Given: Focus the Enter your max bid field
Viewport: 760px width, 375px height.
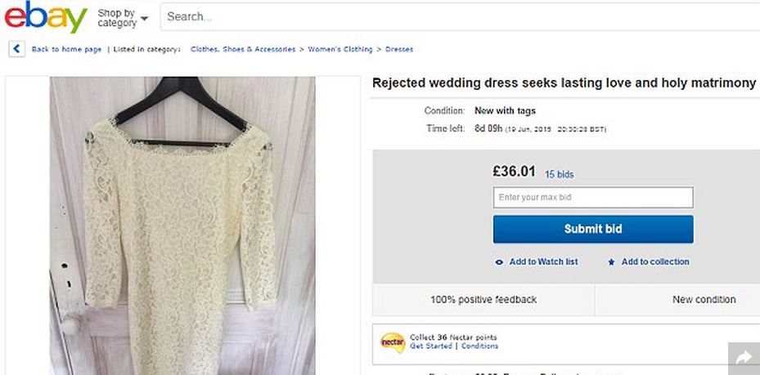Looking at the screenshot, I should 593,197.
